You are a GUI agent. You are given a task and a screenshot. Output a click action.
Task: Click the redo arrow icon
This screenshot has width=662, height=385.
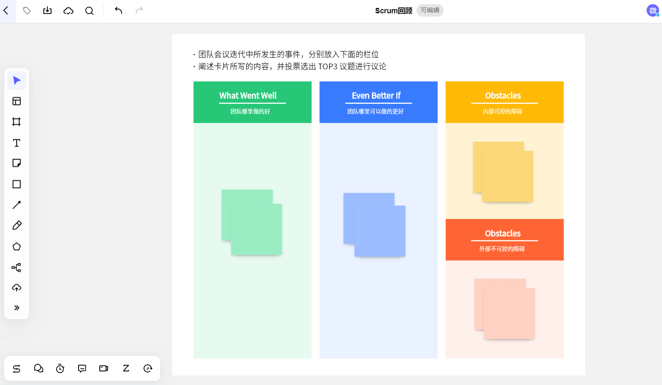139,10
